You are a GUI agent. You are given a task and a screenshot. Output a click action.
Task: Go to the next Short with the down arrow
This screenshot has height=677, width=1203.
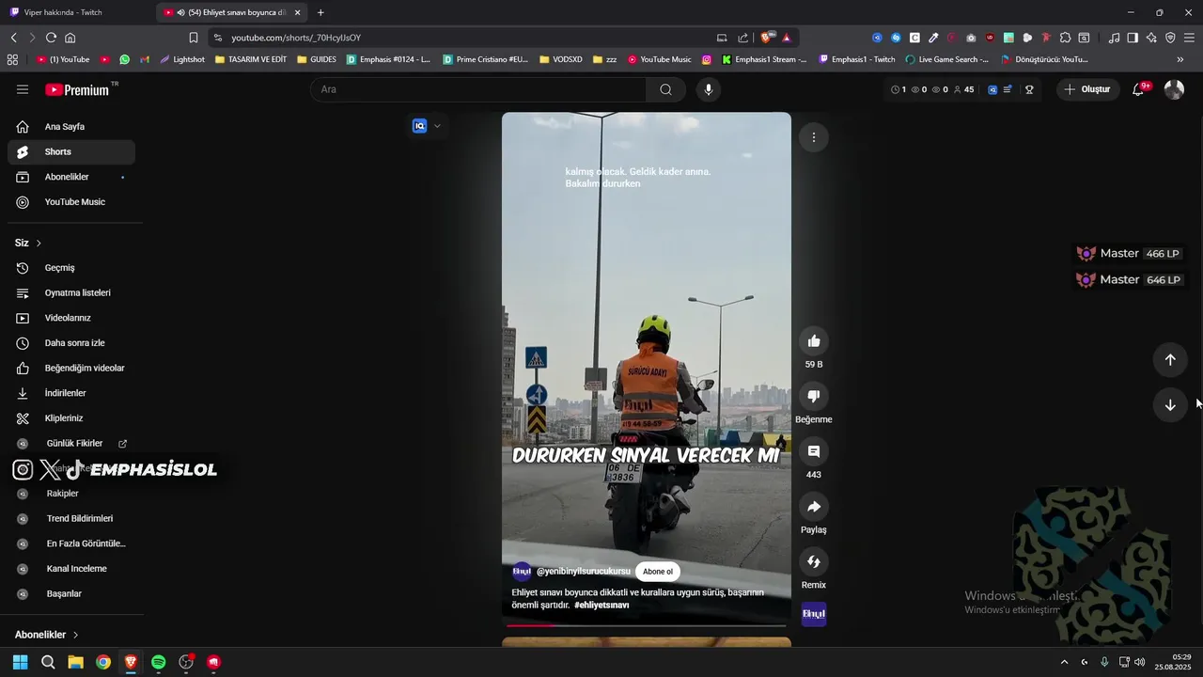pos(1170,405)
